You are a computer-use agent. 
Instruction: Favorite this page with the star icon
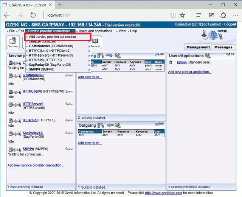182,15
